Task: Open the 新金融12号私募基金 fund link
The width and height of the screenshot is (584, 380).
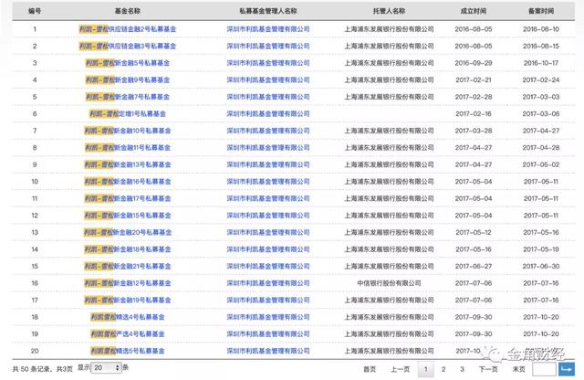Action: pos(128,283)
